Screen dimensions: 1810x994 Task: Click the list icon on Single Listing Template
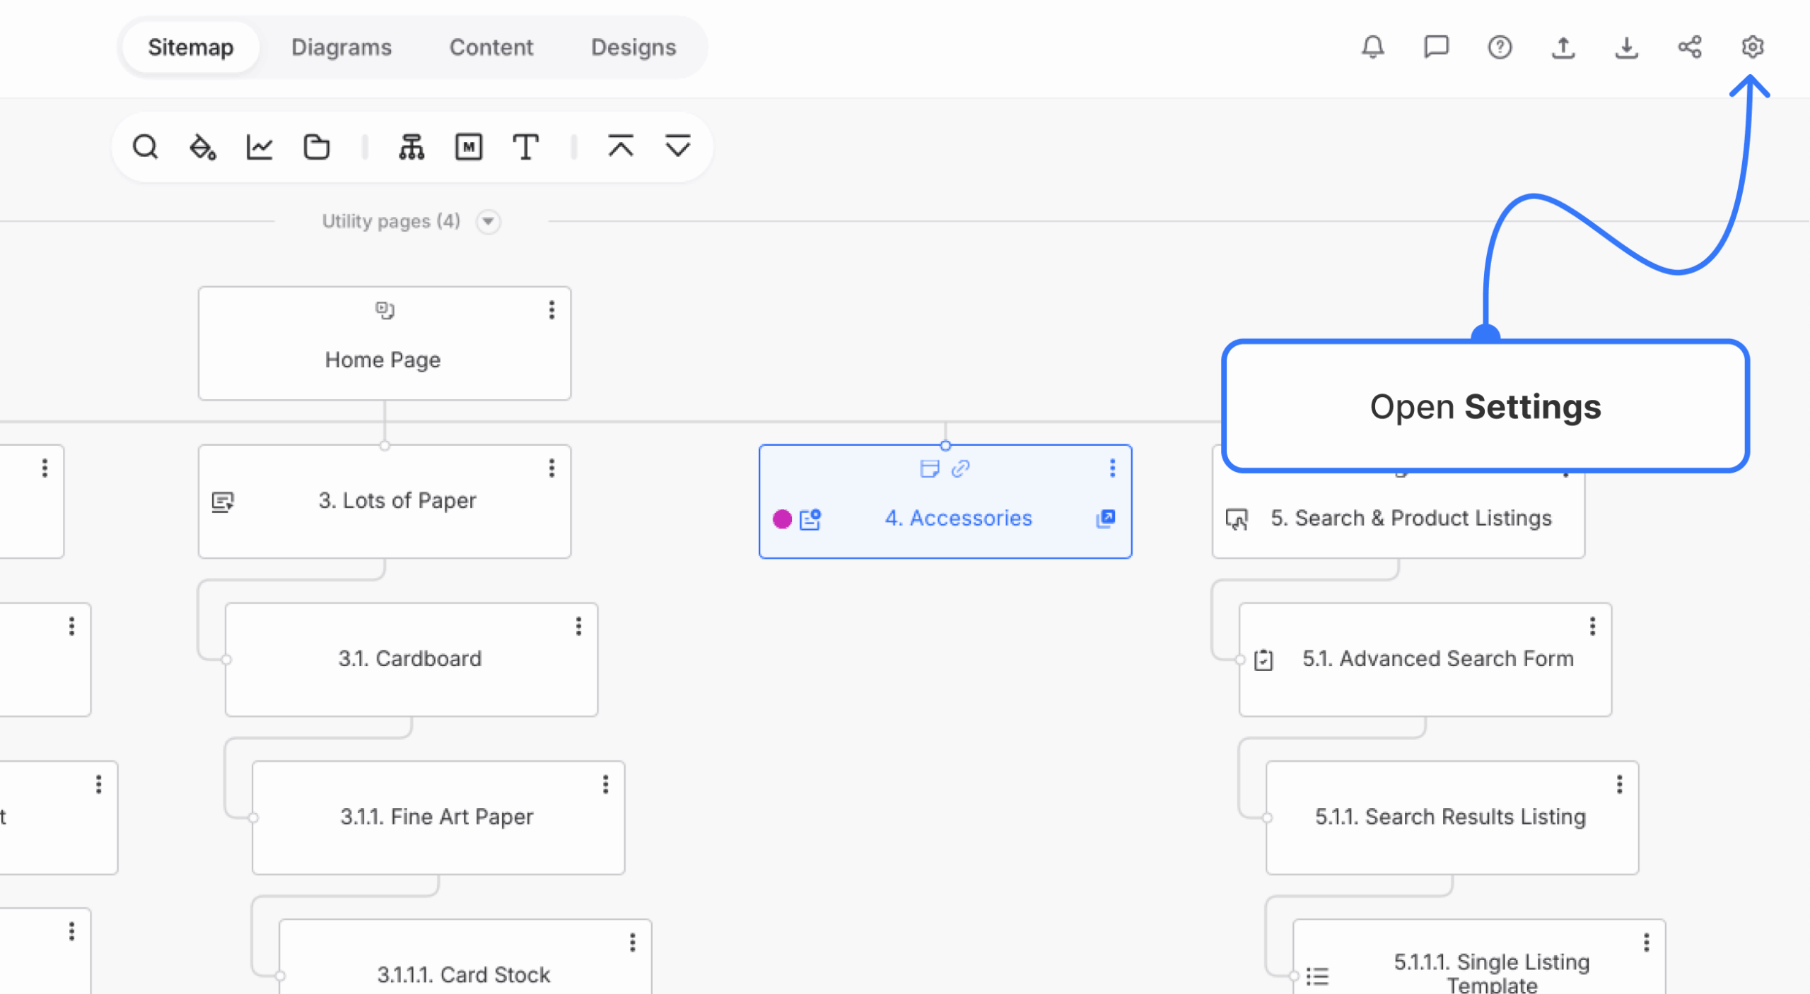pyautogui.click(x=1317, y=976)
